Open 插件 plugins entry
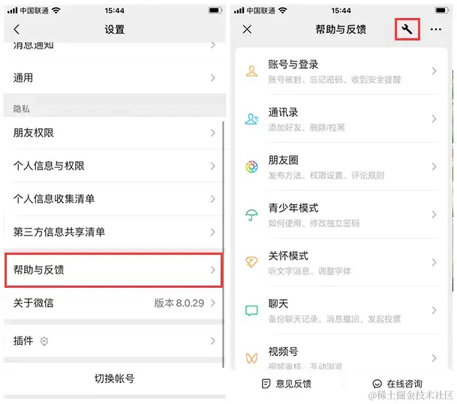The image size is (457, 404). [x=113, y=341]
